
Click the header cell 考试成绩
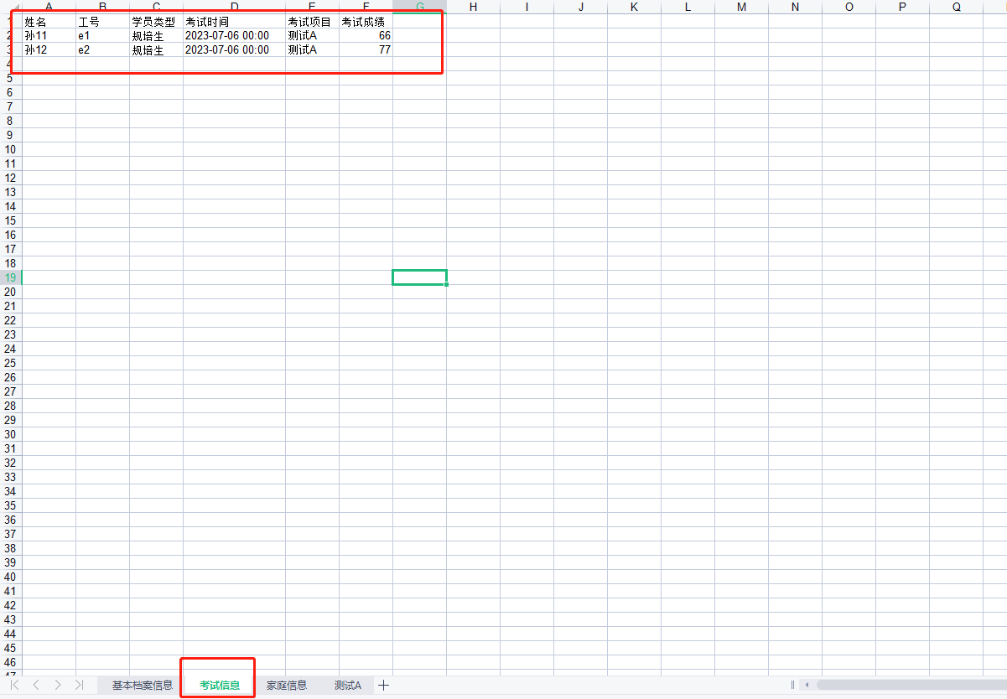[366, 22]
